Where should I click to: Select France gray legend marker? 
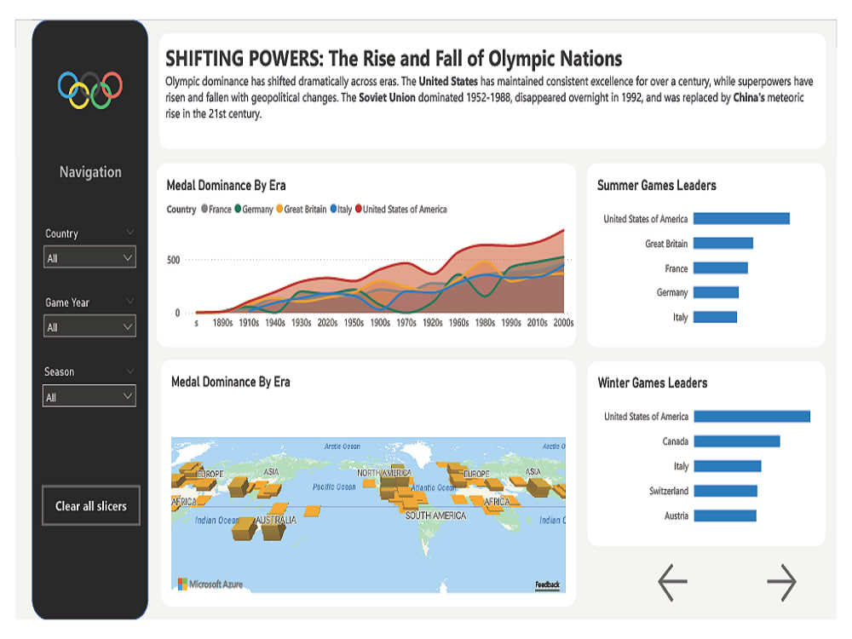(204, 209)
